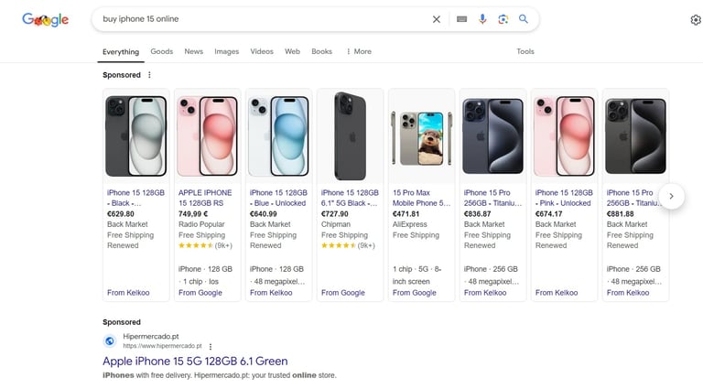Start voice search with microphone

(x=482, y=19)
